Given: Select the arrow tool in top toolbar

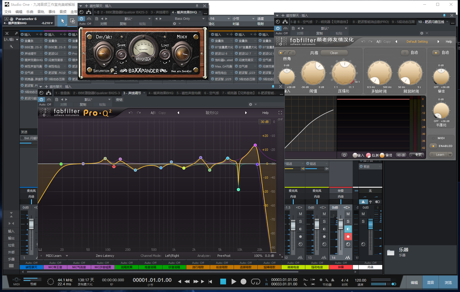Looking at the screenshot, I should point(62,21).
